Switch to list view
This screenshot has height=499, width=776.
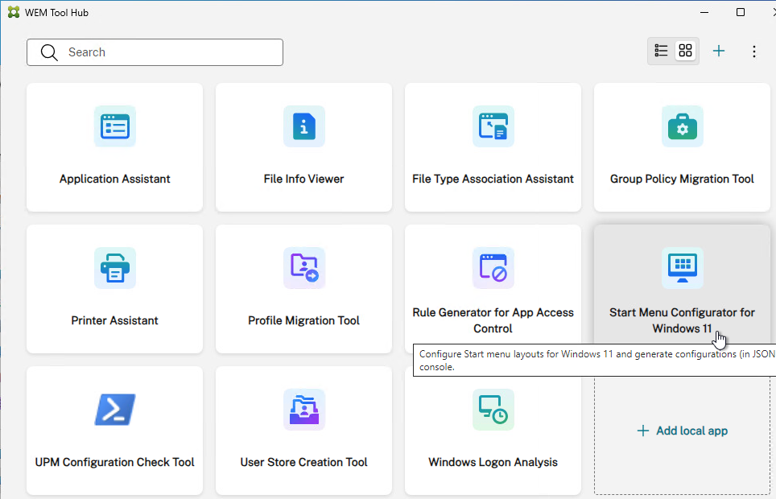[x=661, y=51]
